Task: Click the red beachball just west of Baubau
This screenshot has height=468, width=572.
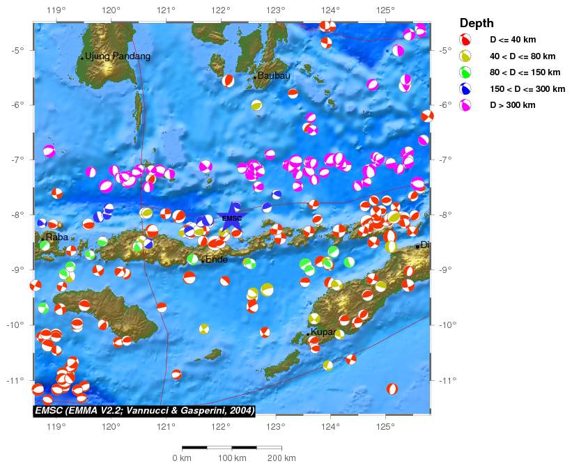Action: pyautogui.click(x=228, y=81)
